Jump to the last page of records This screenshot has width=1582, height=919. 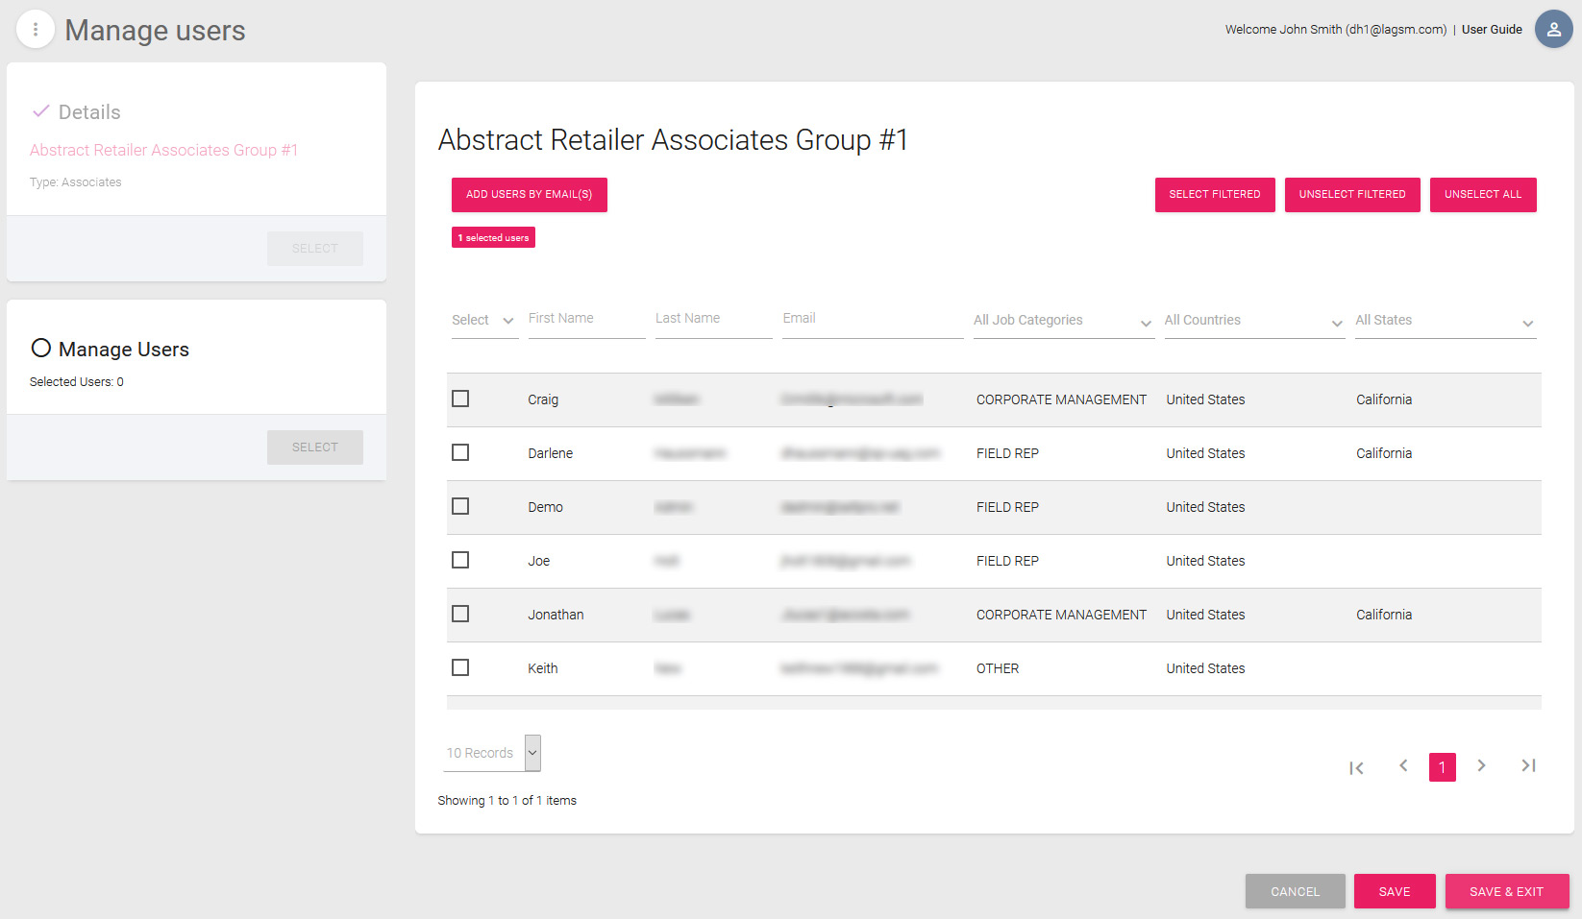tap(1528, 766)
